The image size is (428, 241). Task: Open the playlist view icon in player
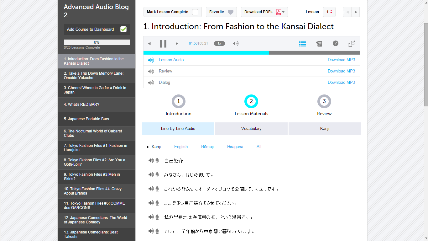coord(302,43)
